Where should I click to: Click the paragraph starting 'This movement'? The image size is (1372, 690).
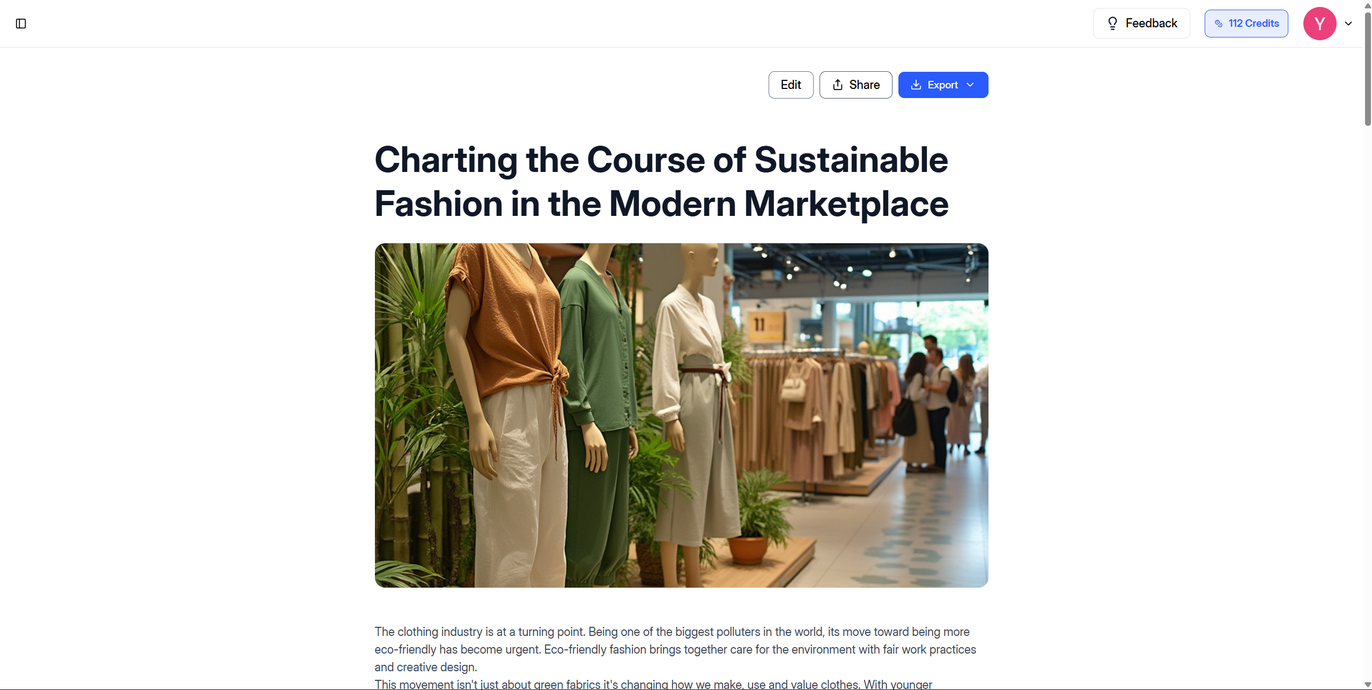point(653,684)
